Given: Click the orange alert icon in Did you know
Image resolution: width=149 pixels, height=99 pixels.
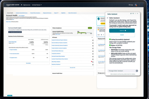Looking at the screenshot, I should point(98,30).
